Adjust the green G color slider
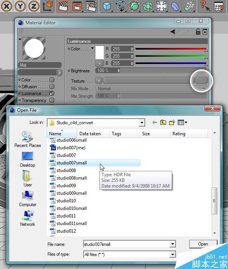This screenshot has width=228, height=269. coord(171,56)
